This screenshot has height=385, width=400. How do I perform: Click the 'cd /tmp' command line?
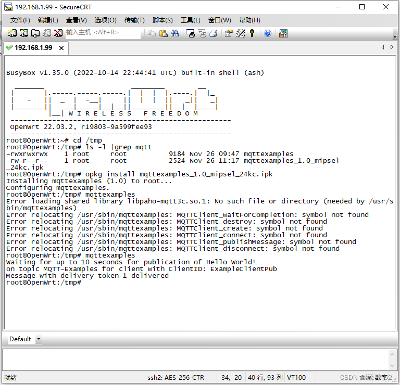54,140
